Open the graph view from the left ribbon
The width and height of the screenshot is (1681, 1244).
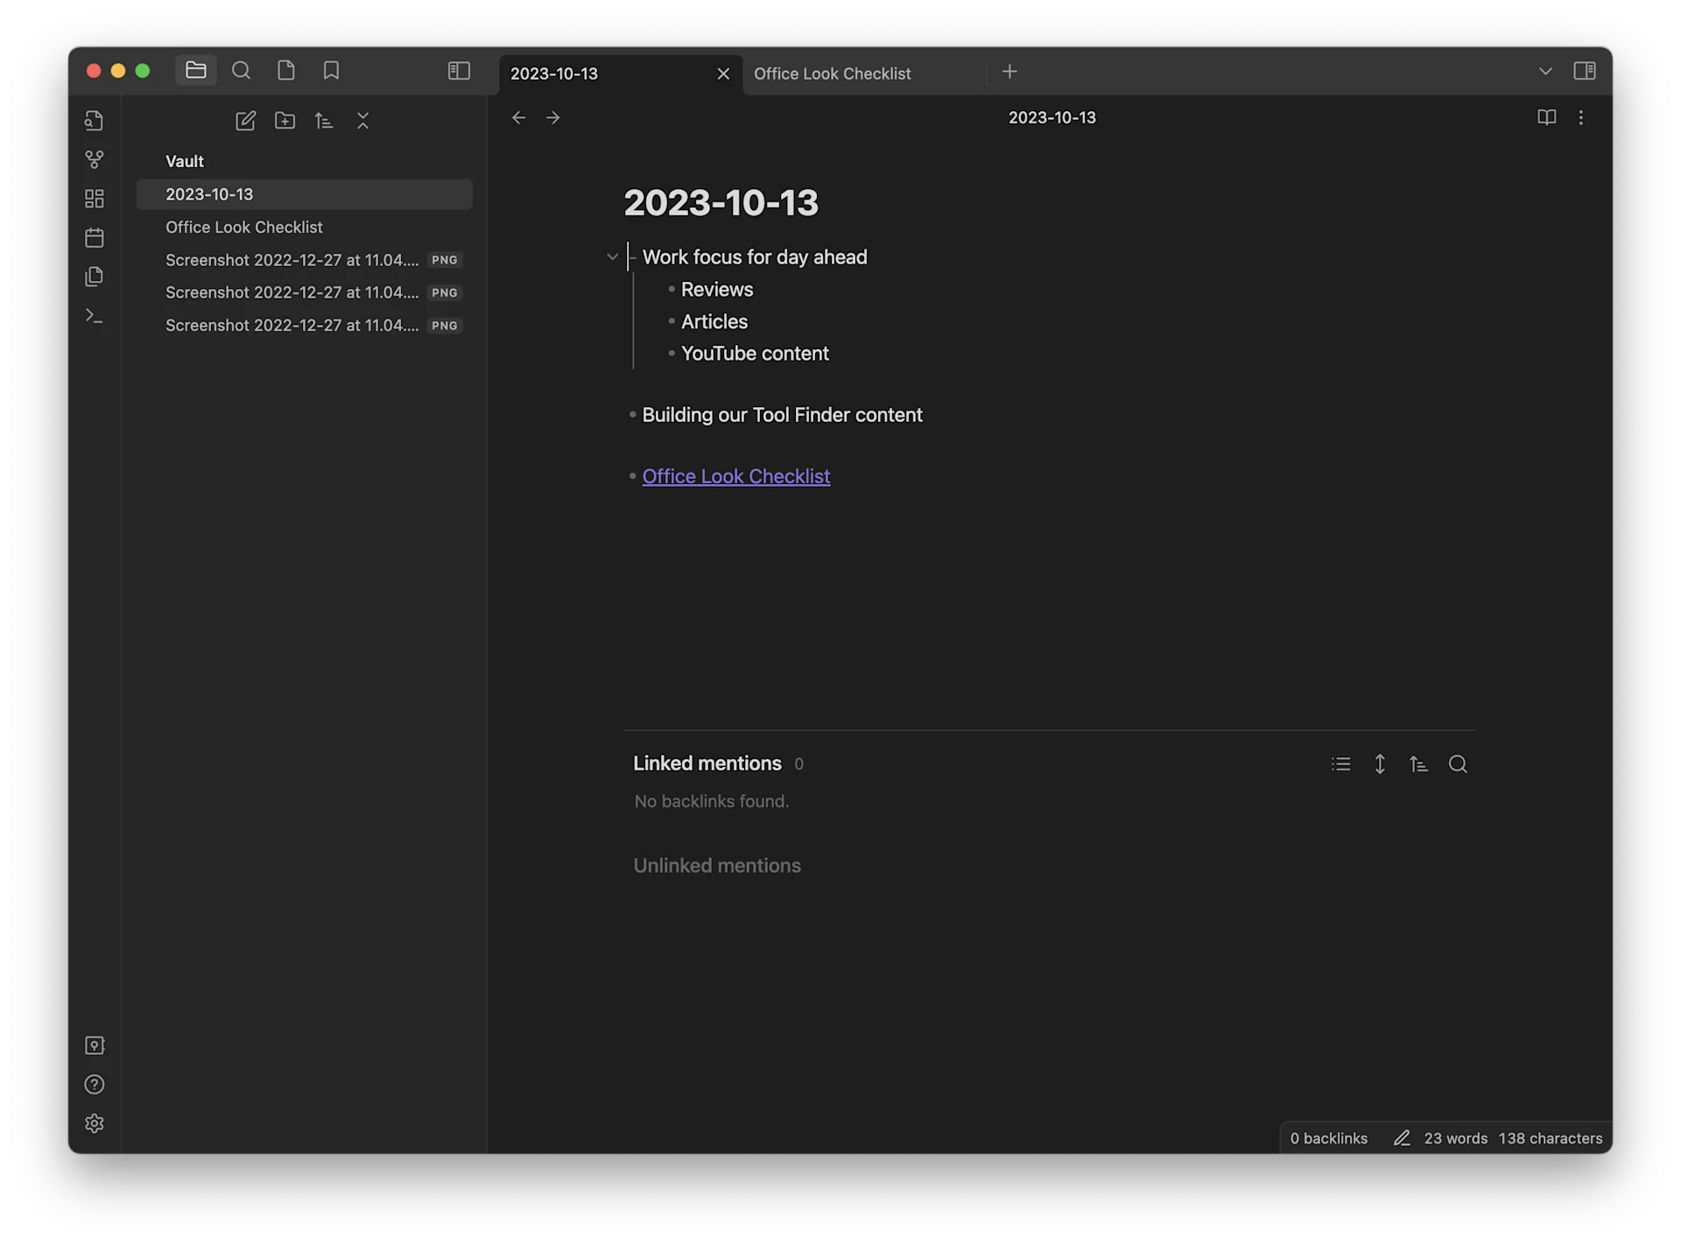[x=94, y=159]
